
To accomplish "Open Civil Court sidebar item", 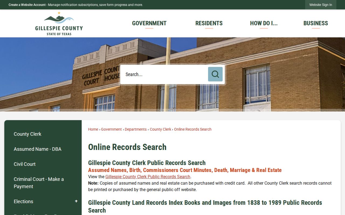I will (25, 164).
